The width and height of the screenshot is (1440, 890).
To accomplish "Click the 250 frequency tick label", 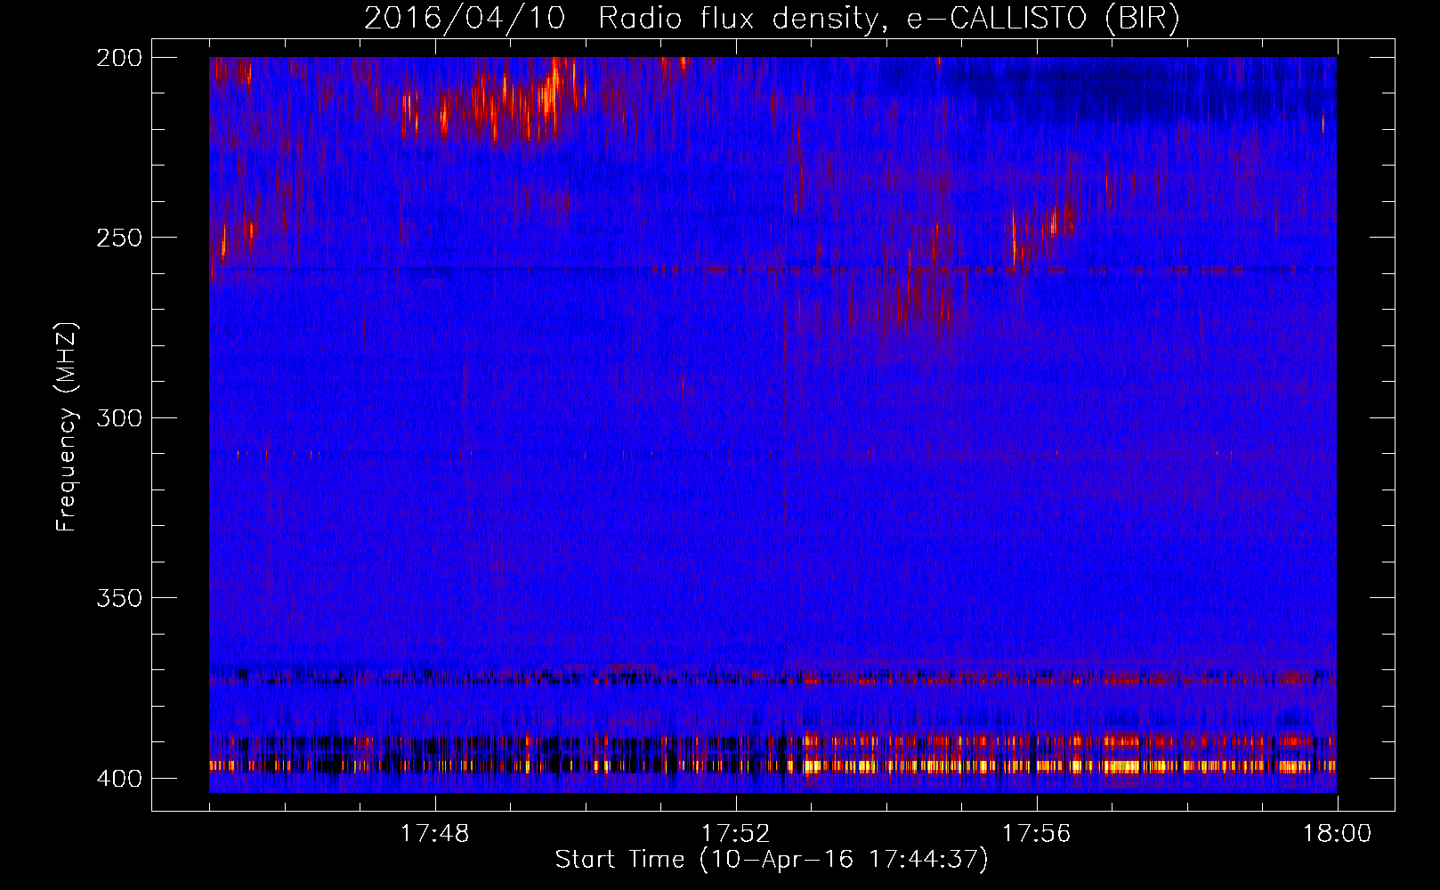I will pyautogui.click(x=118, y=238).
